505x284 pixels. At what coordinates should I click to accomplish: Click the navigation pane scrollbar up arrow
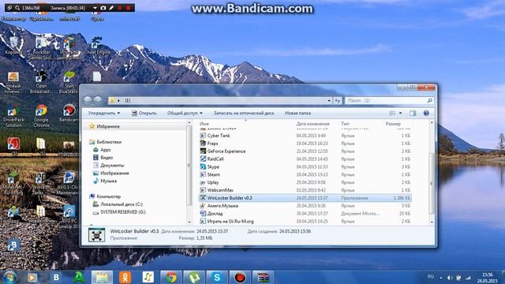(189, 123)
